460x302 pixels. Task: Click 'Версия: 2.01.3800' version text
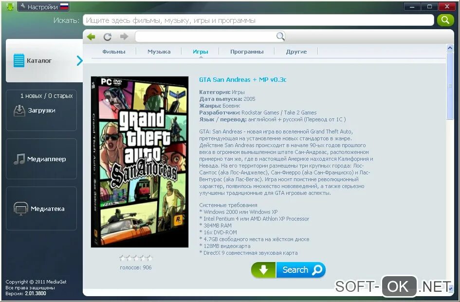26,293
